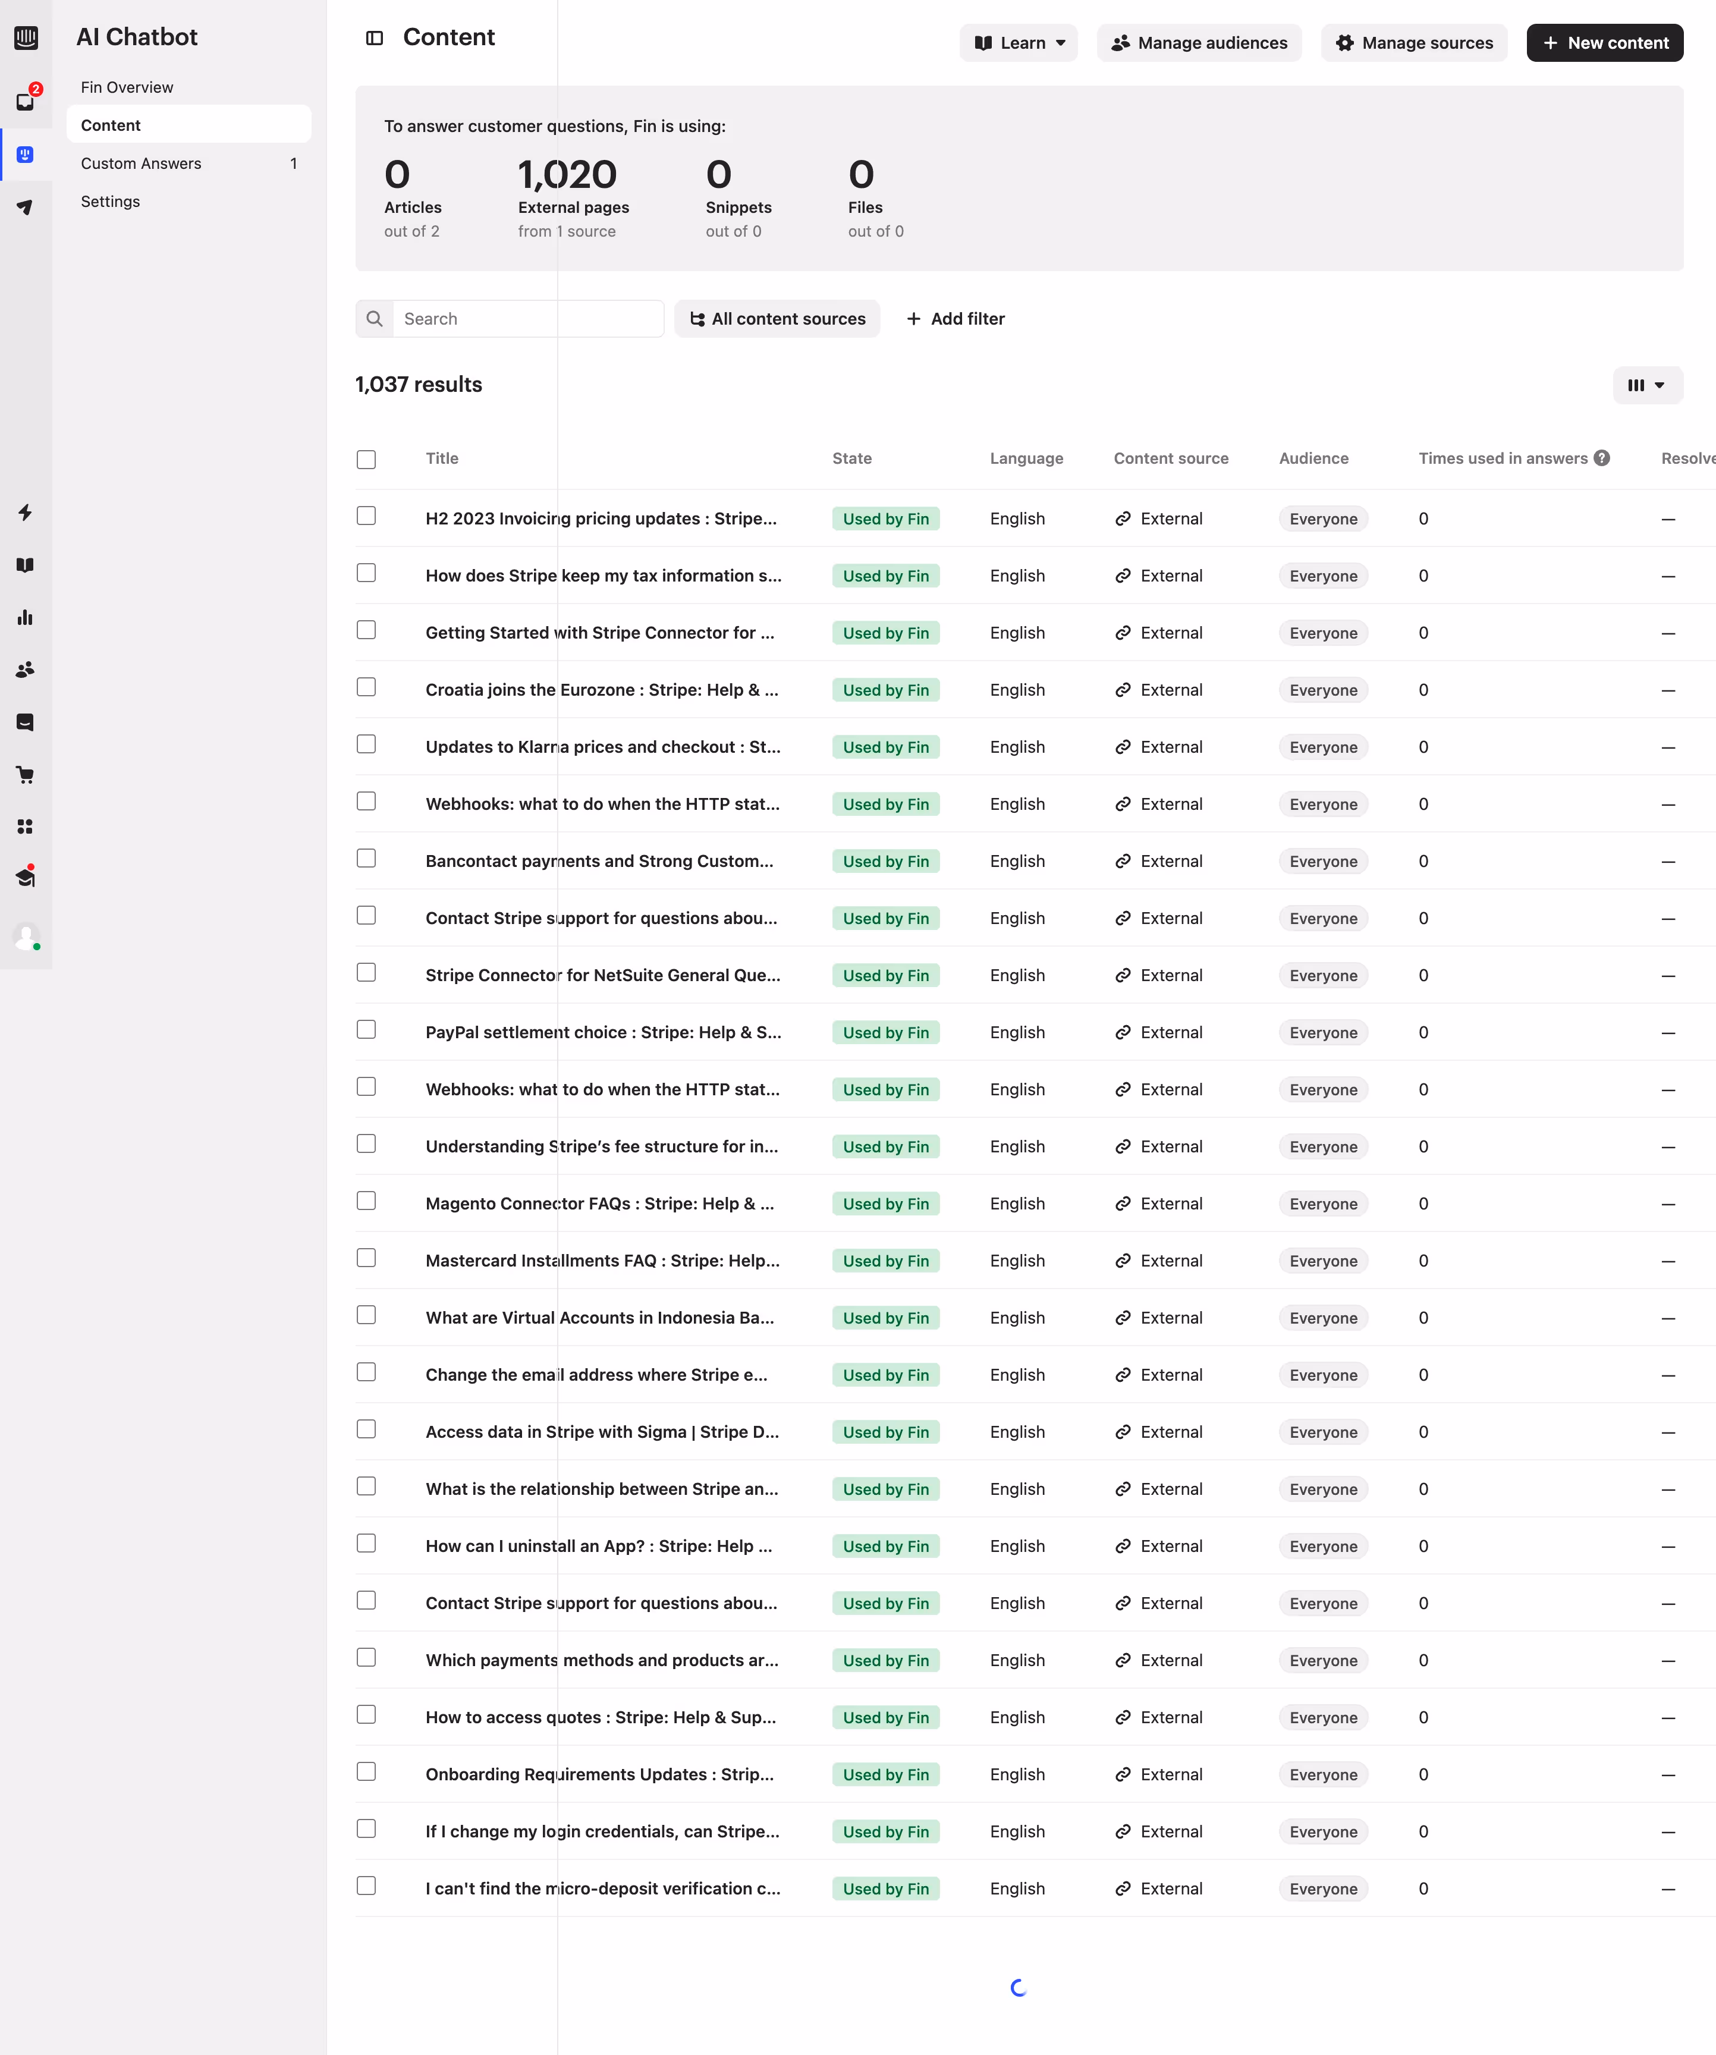The height and width of the screenshot is (2055, 1716).
Task: Open the Inbox icon with notification badge
Action: pos(26,101)
